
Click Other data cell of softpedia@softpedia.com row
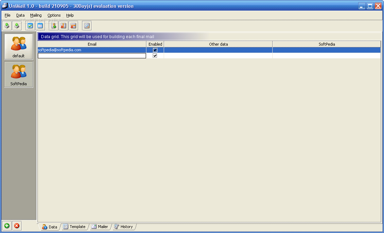[218, 50]
